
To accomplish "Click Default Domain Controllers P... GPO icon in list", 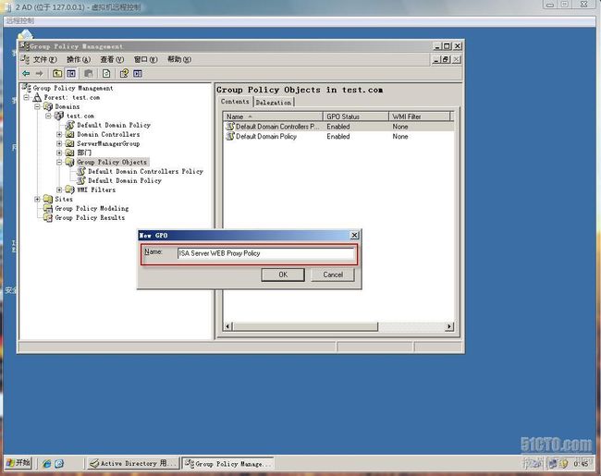I will 230,126.
